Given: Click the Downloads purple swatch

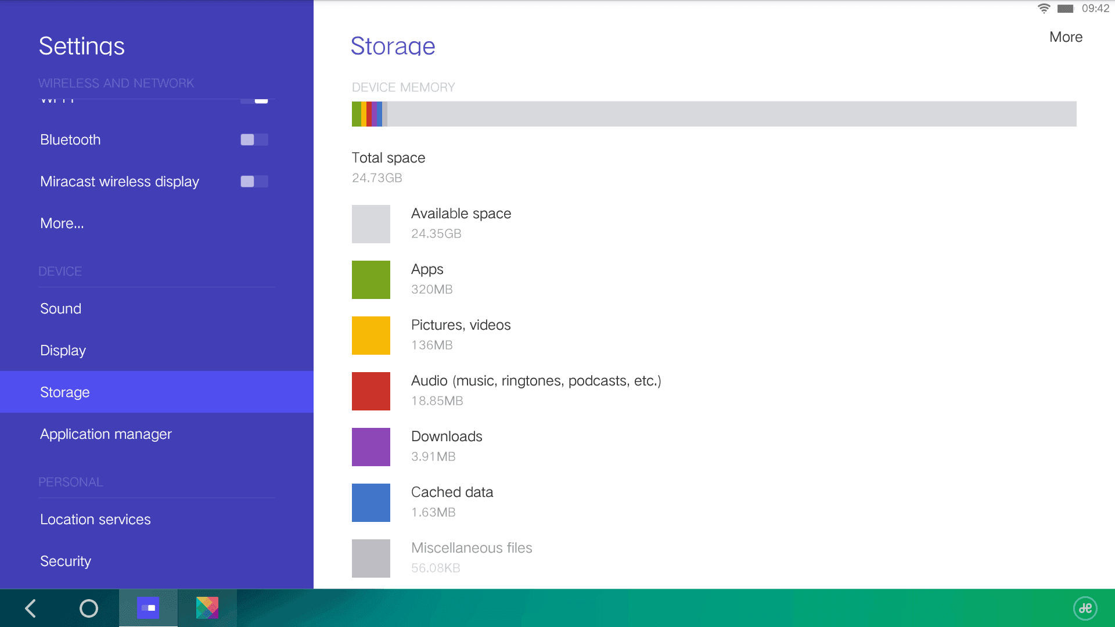Looking at the screenshot, I should (371, 447).
